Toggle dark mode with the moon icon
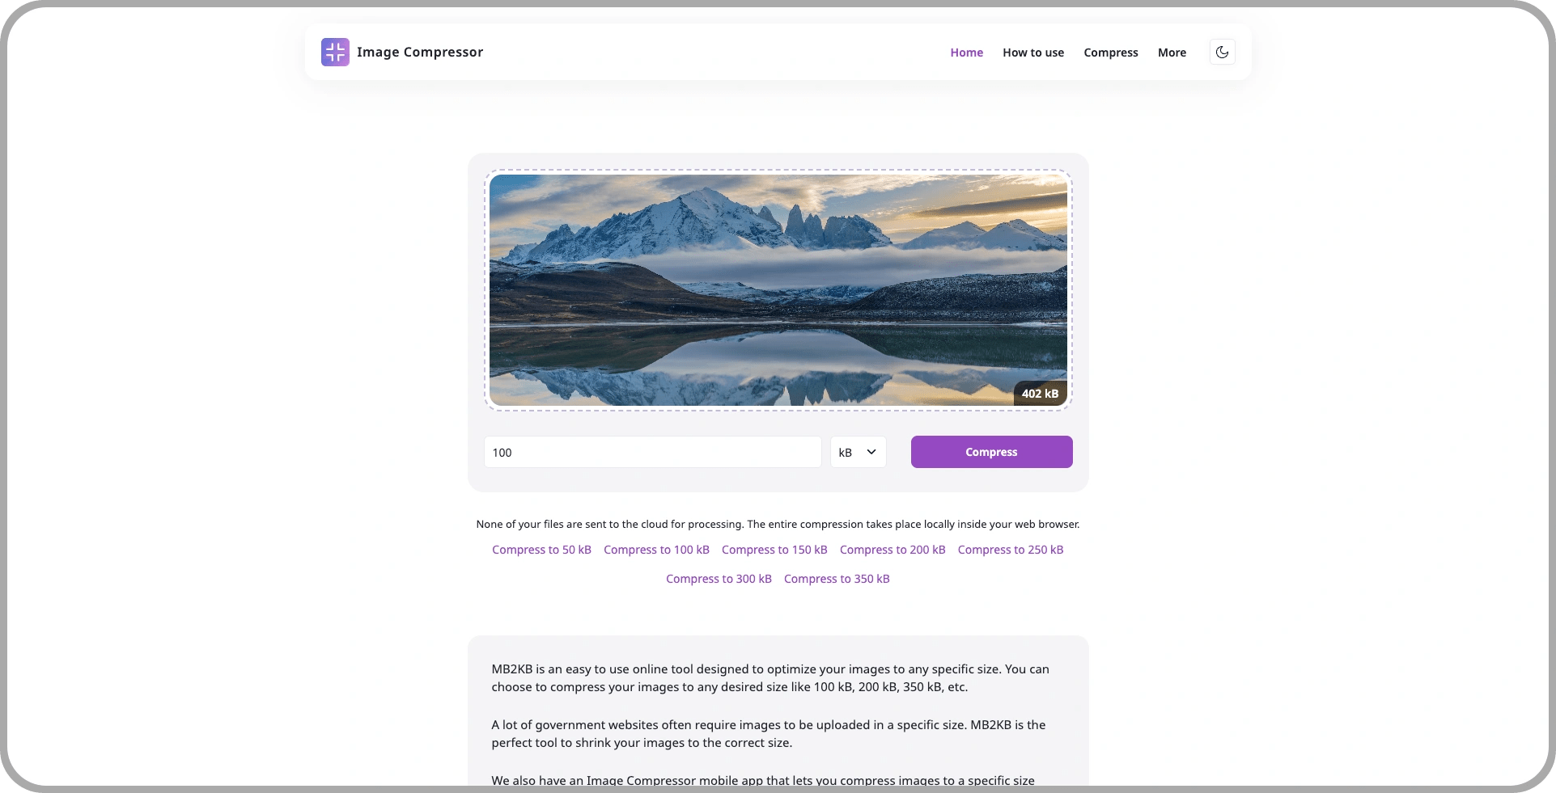This screenshot has width=1556, height=793. (1222, 52)
